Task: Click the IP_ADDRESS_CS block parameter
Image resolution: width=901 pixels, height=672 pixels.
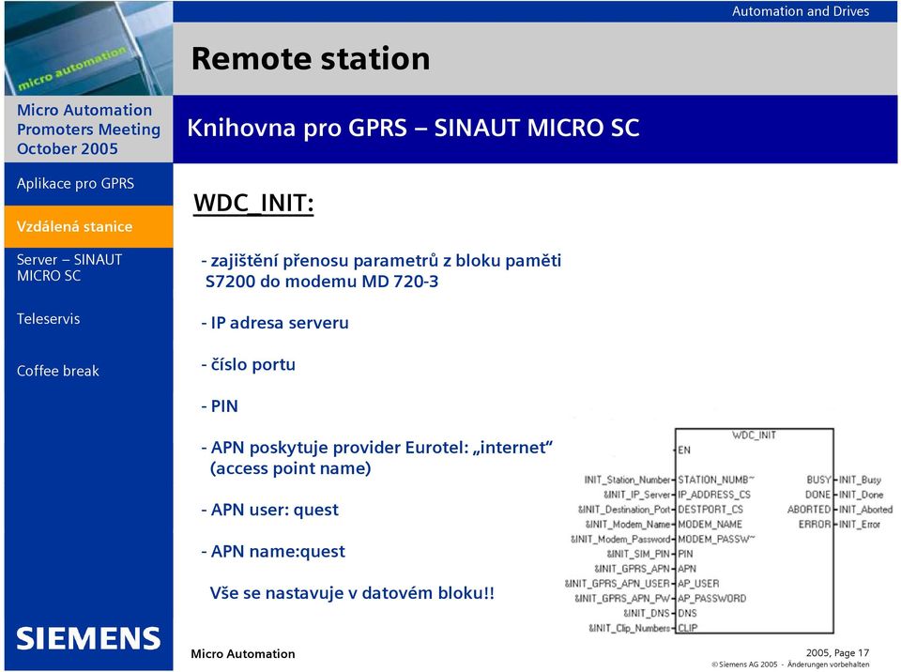Action: tap(714, 495)
